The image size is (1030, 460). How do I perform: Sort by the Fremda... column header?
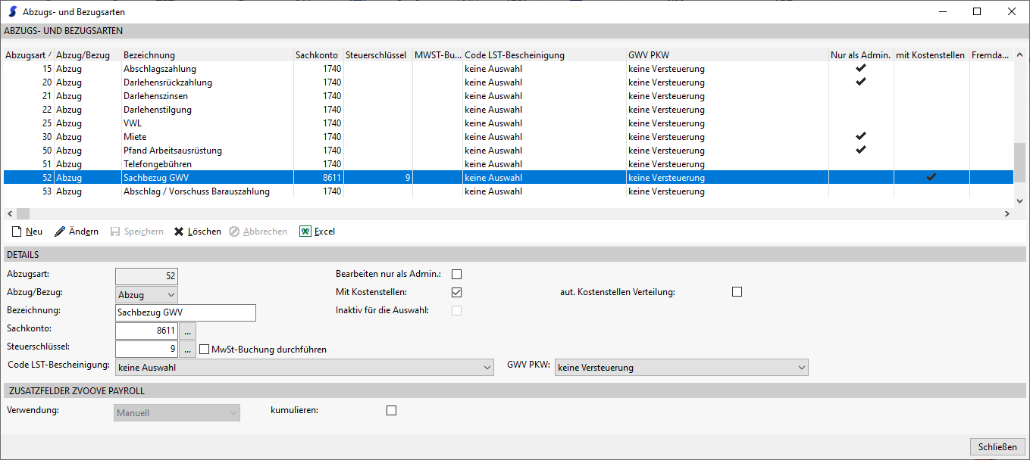[991, 55]
